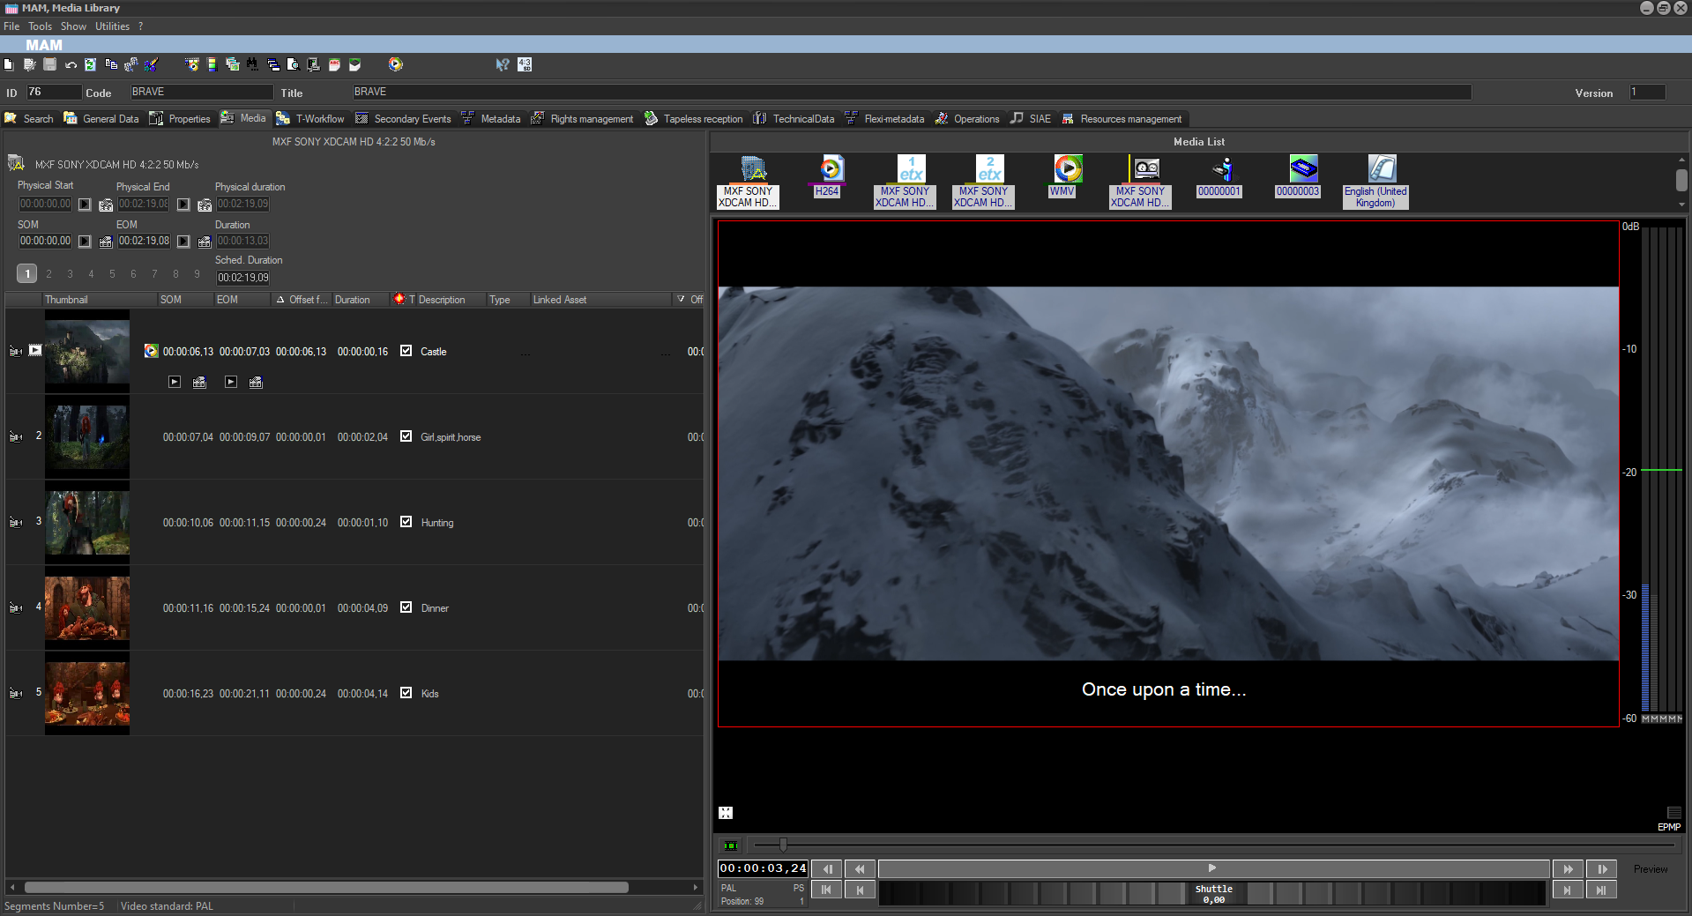Click the 4:3 SD aspect ratio icon

tap(525, 64)
